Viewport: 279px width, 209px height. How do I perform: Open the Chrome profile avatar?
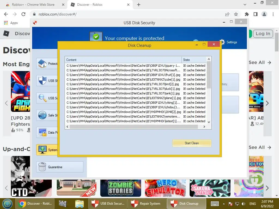point(264,14)
